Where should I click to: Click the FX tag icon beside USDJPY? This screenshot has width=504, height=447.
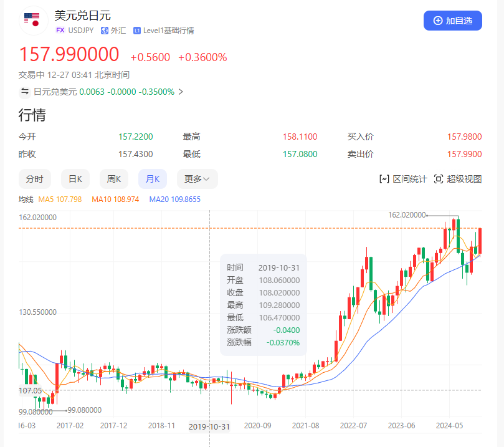(x=60, y=30)
